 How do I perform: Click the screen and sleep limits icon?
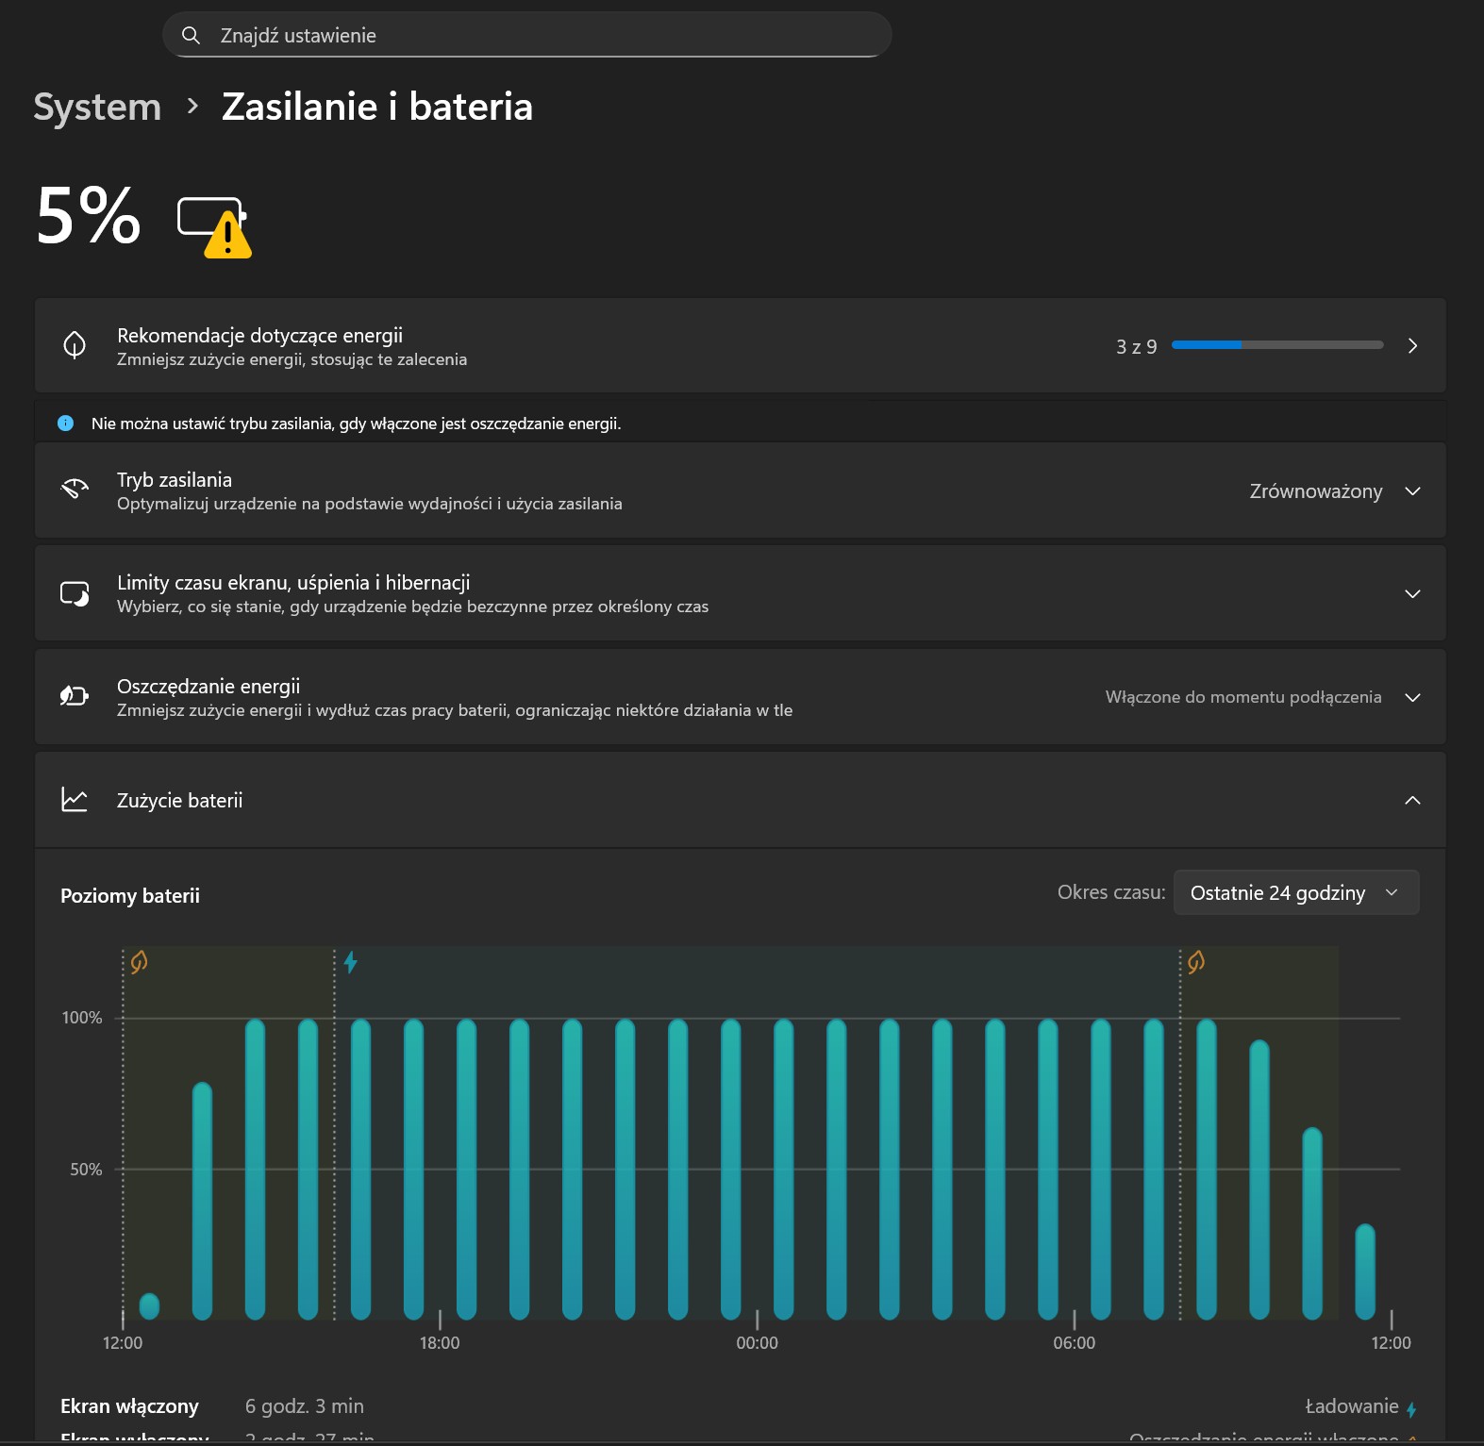pos(75,593)
